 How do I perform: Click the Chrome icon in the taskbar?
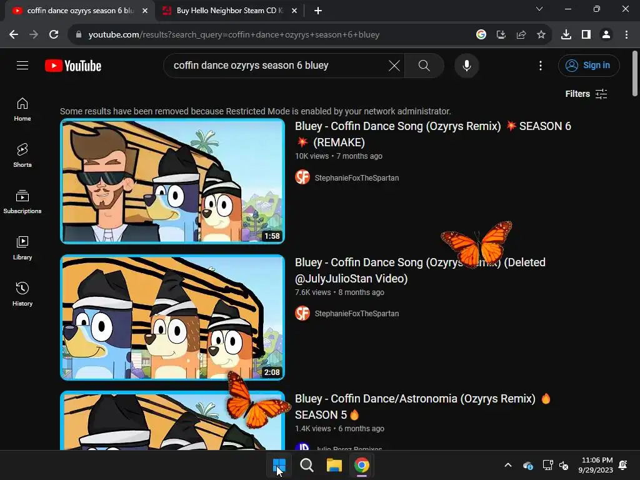362,465
